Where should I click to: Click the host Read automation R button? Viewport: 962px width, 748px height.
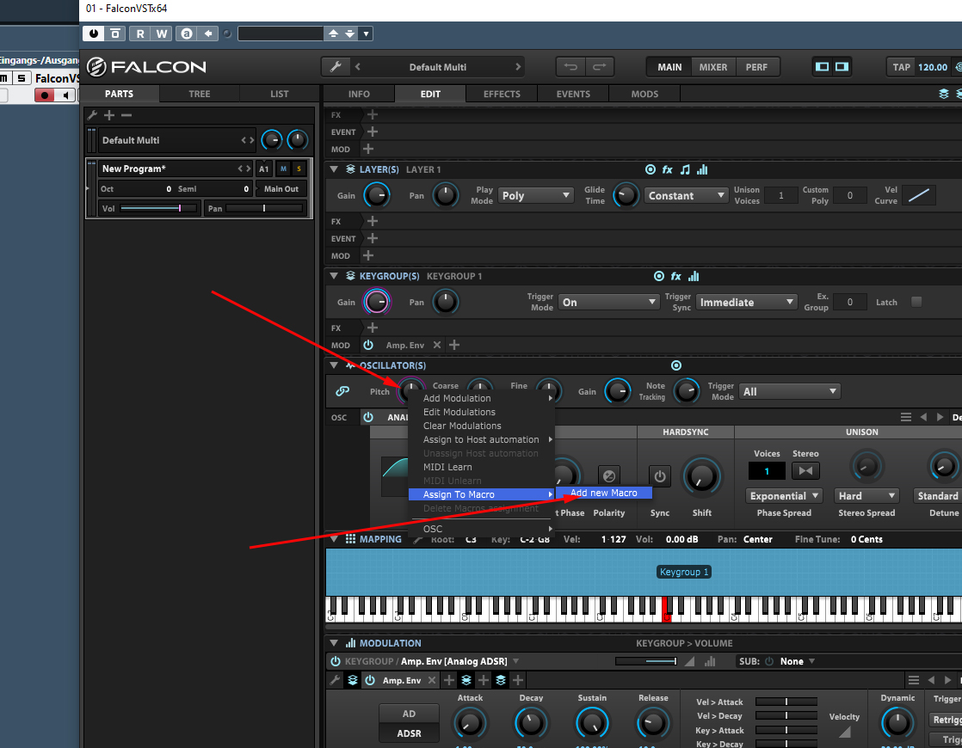140,34
